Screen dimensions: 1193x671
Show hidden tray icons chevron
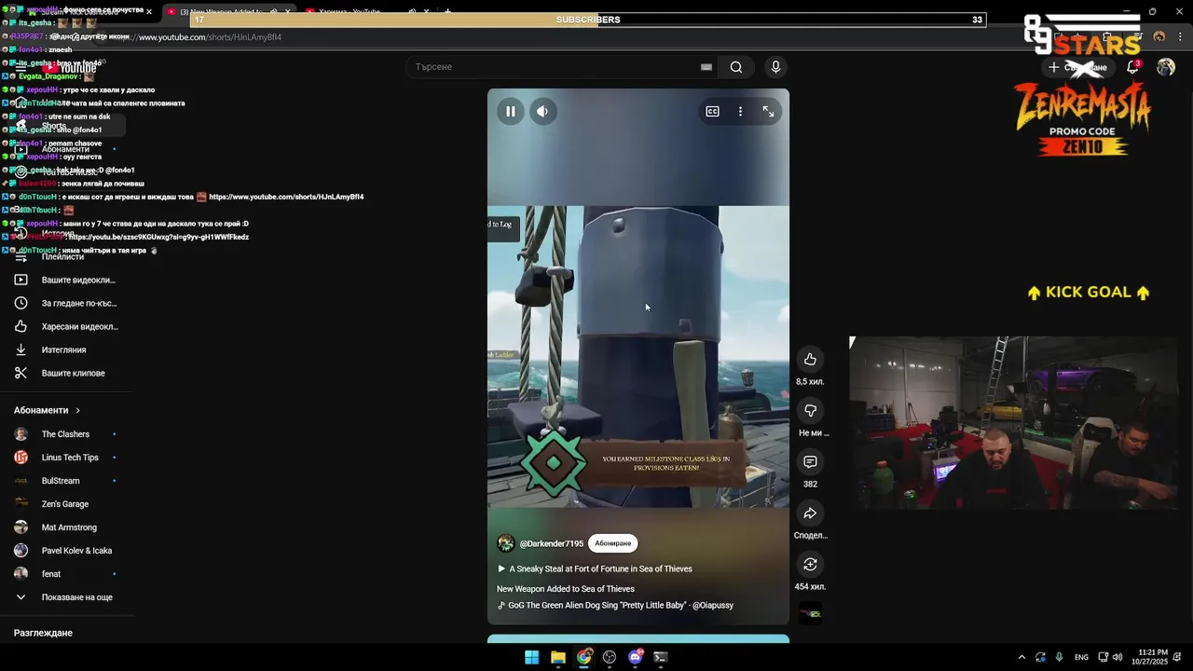coord(1022,657)
